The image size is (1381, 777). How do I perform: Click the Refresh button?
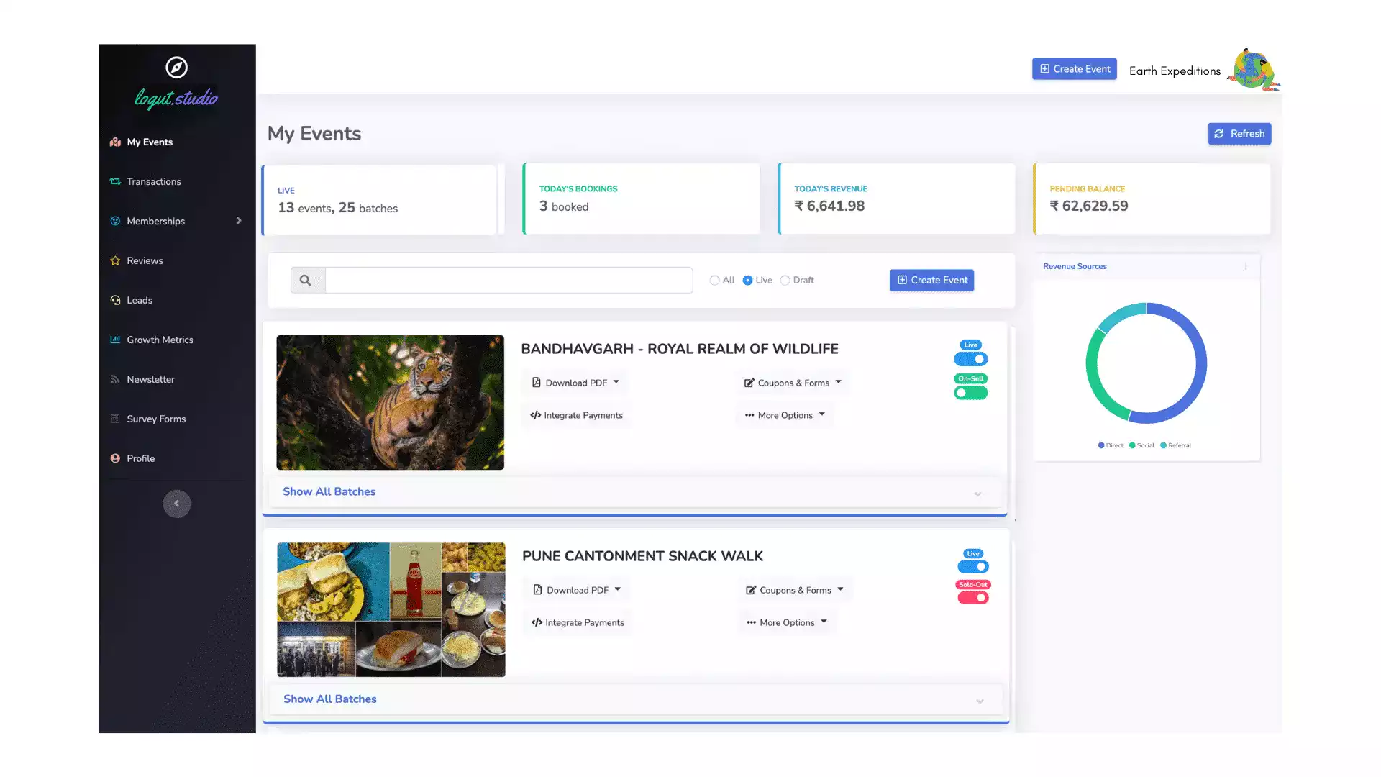tap(1239, 134)
